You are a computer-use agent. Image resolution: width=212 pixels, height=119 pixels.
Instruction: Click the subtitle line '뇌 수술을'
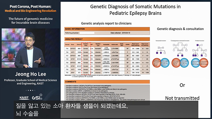(27, 114)
